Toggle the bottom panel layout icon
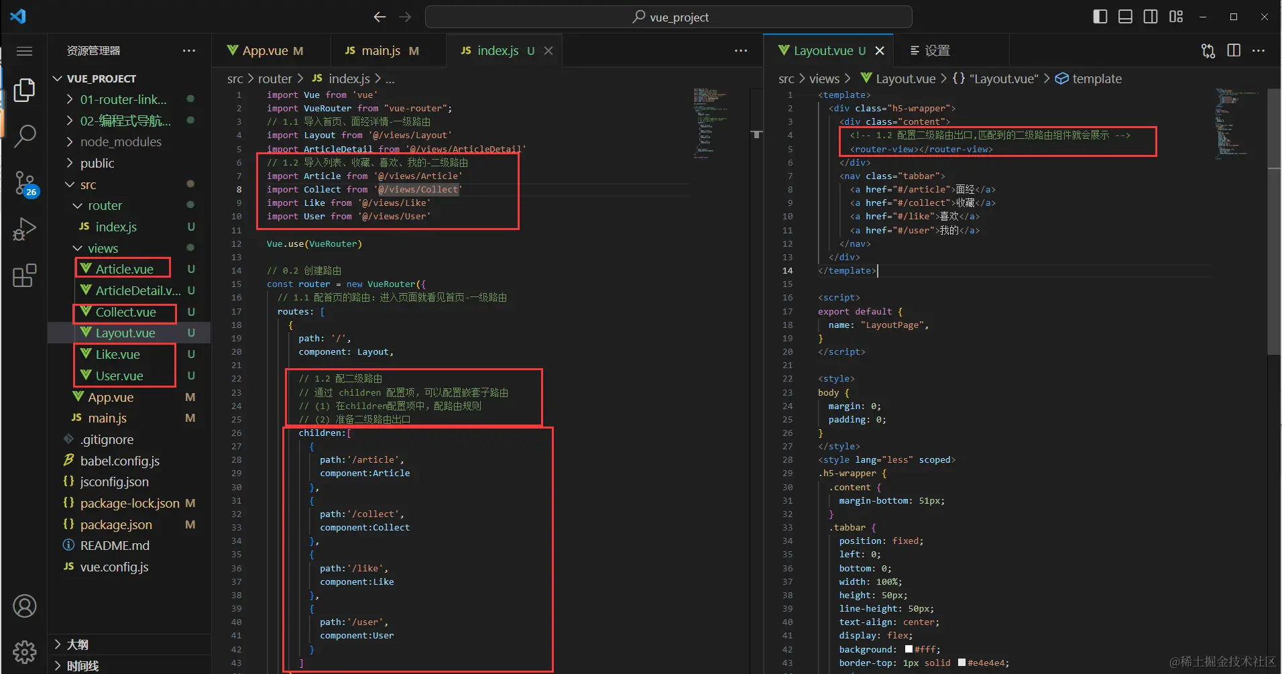Viewport: 1282px width, 674px height. click(1126, 17)
